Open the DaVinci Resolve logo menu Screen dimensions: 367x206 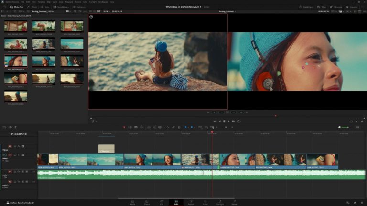[x=1, y=2]
